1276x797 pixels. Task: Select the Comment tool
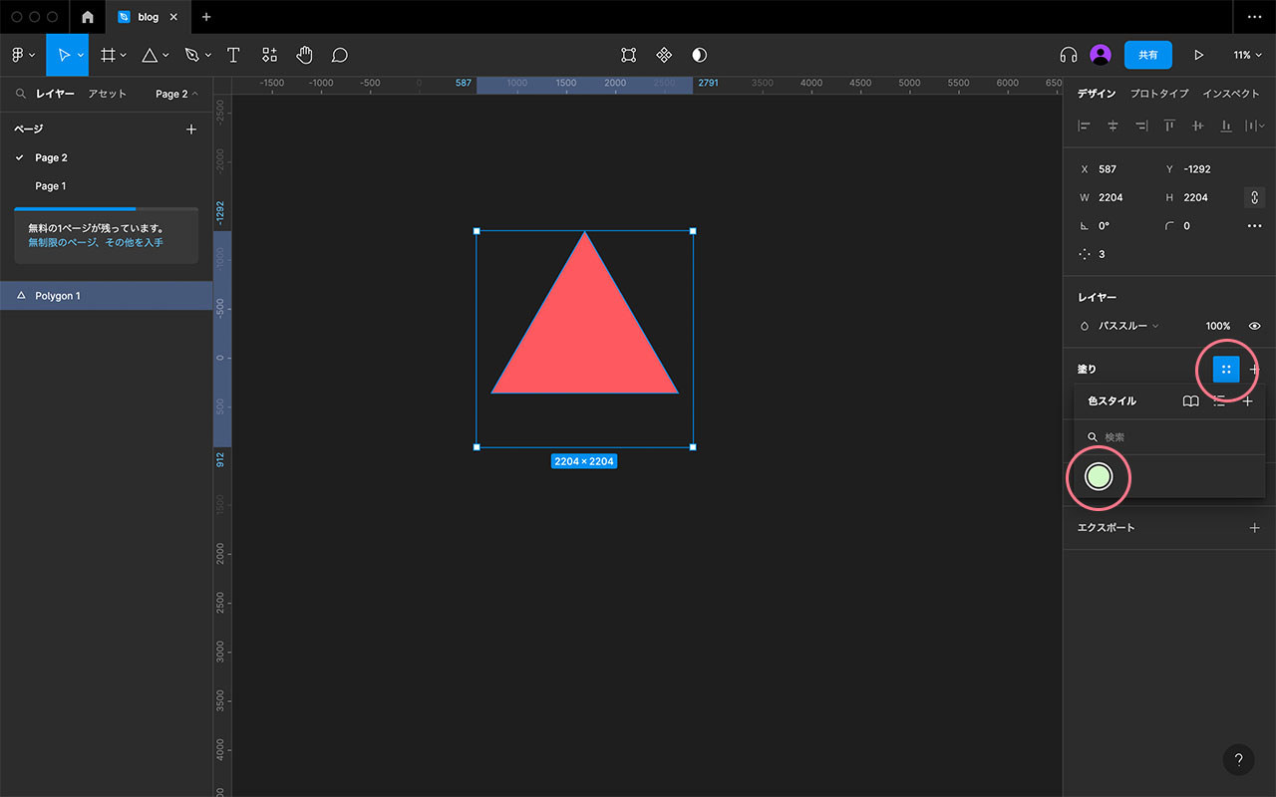339,55
